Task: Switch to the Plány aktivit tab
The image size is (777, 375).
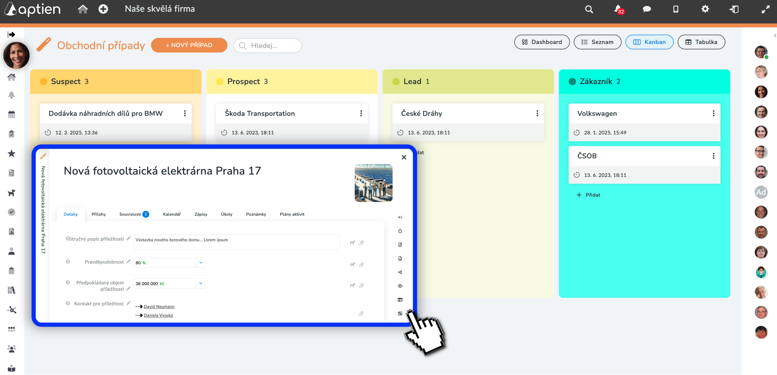Action: click(x=292, y=214)
